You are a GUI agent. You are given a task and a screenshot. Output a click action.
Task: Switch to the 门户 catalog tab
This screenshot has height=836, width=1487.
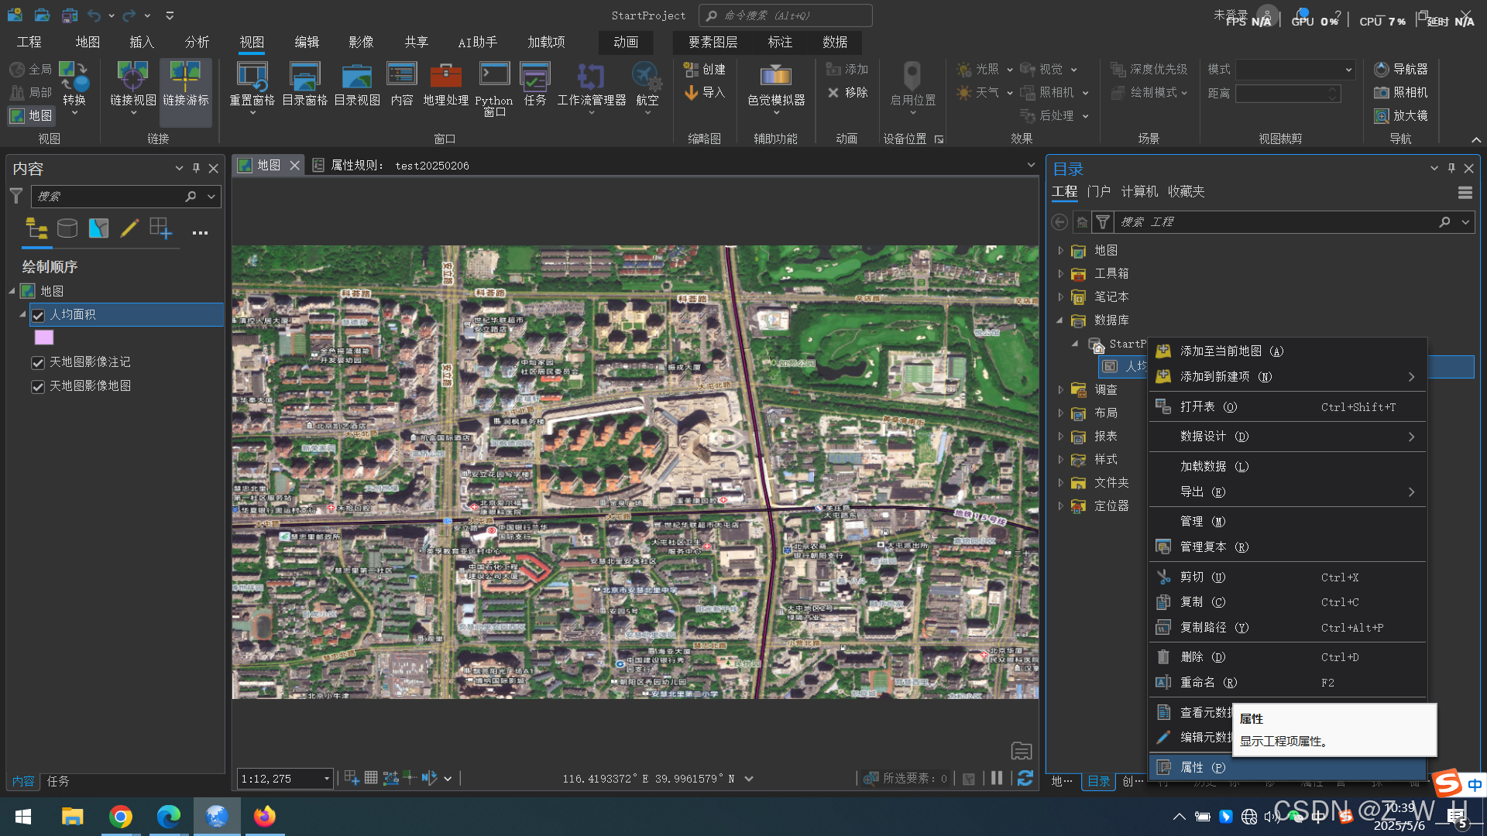(x=1098, y=191)
